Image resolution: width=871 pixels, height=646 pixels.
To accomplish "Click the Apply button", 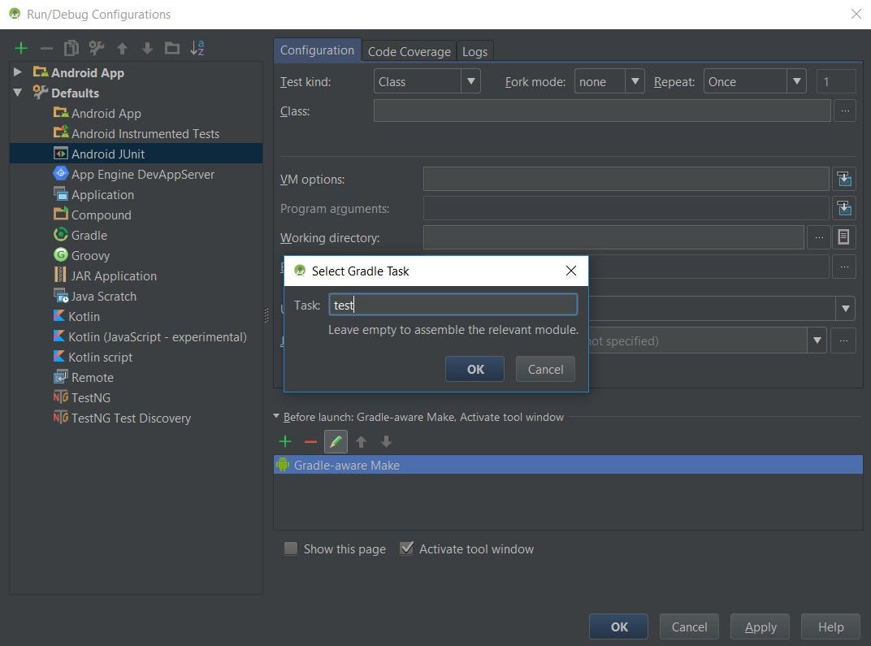I will pyautogui.click(x=760, y=627).
